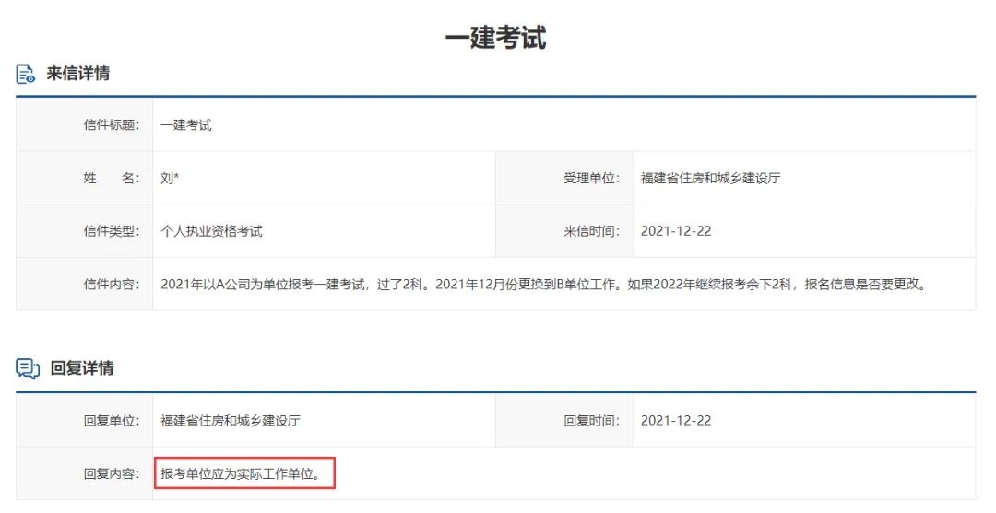
Task: Select the 回复详情 section heading
Action: (82, 368)
